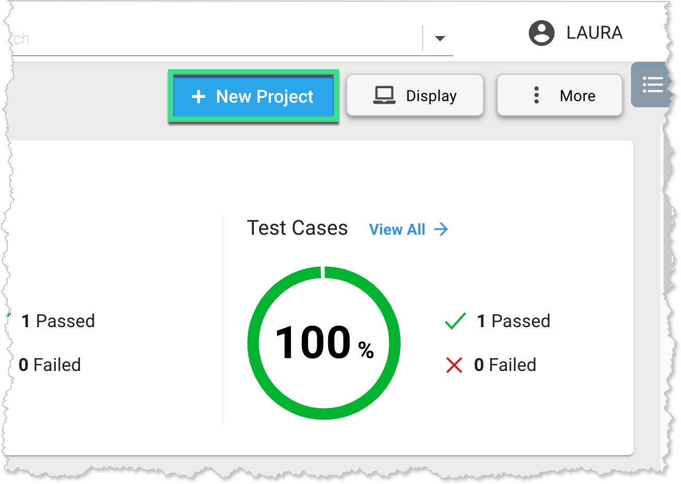Open the LAURA user menu
Viewport: 681px width, 484px height.
[594, 33]
